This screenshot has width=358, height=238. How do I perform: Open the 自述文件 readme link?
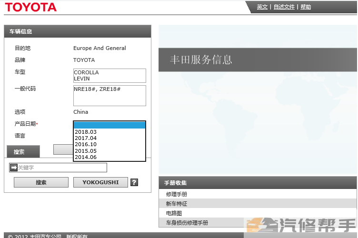(284, 7)
